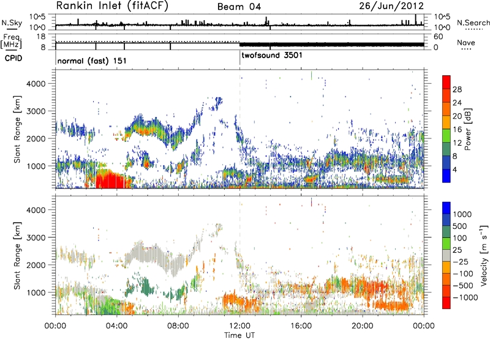
Task: Click the large red echo patch in power panel
Action: click(x=111, y=179)
